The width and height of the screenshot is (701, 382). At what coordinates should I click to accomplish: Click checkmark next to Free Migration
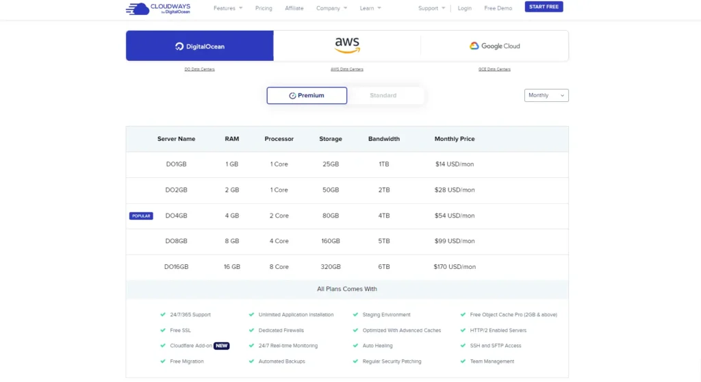coord(163,361)
